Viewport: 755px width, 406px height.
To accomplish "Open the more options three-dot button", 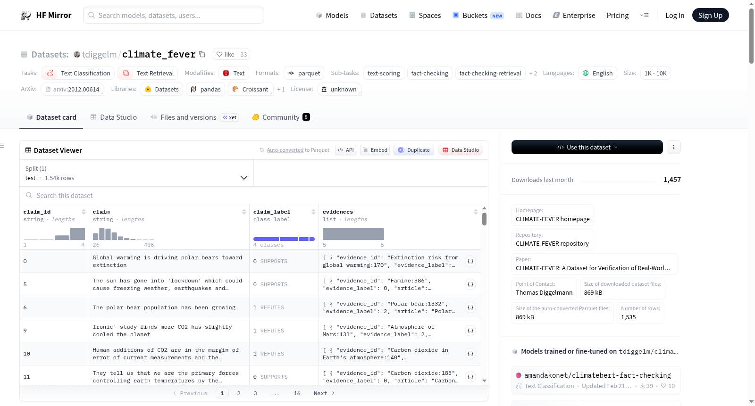I will 673,147.
